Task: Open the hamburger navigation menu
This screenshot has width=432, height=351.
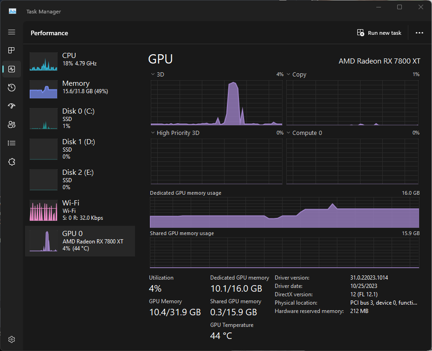Action: tap(12, 32)
